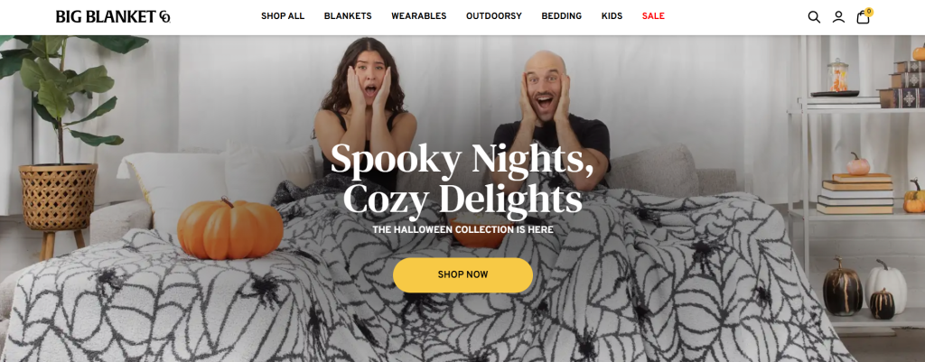Click the orange pumpkin on the blanket
This screenshot has height=362, width=925.
pos(230,228)
